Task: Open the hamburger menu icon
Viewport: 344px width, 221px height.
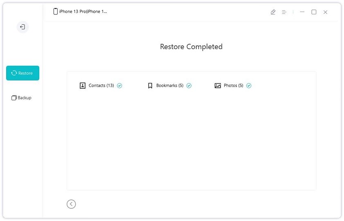Action: tap(284, 12)
